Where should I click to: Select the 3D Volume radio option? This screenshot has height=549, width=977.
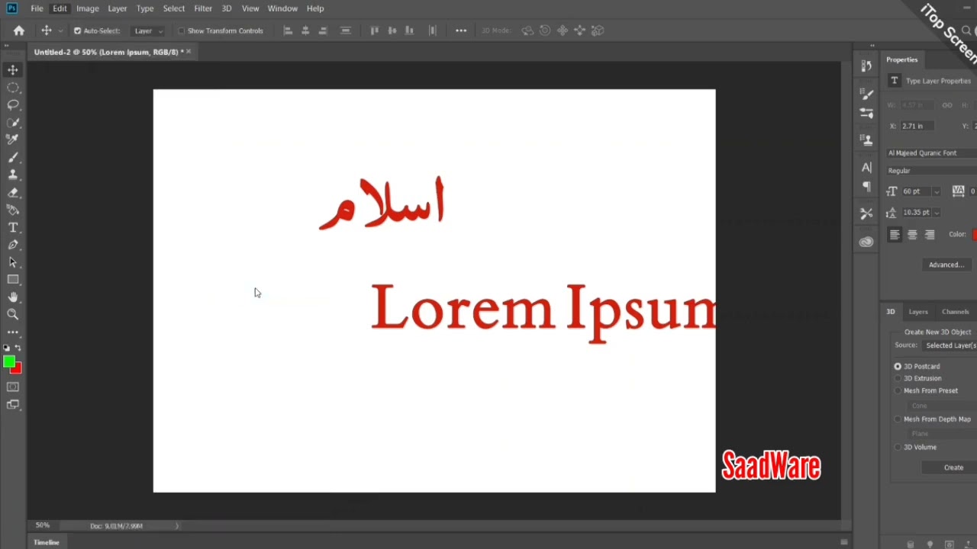pos(898,448)
